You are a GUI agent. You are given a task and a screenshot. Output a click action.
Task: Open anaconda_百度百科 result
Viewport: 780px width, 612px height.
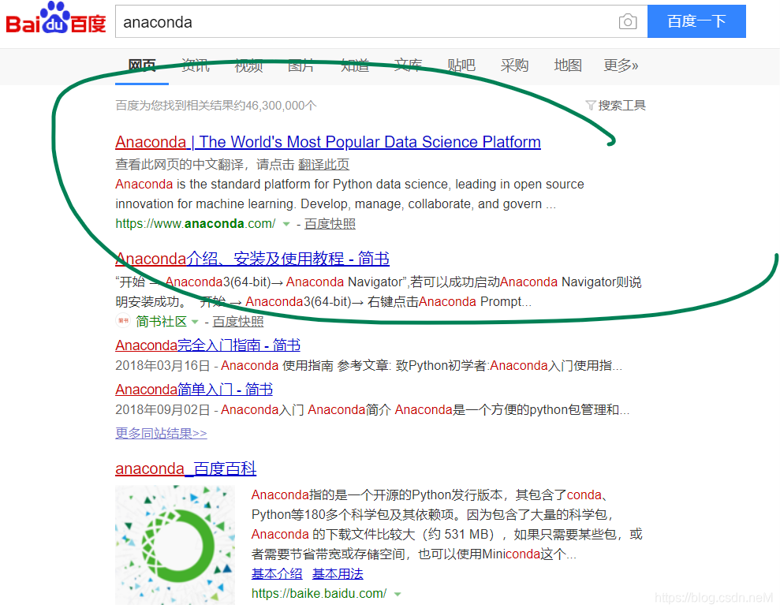186,468
